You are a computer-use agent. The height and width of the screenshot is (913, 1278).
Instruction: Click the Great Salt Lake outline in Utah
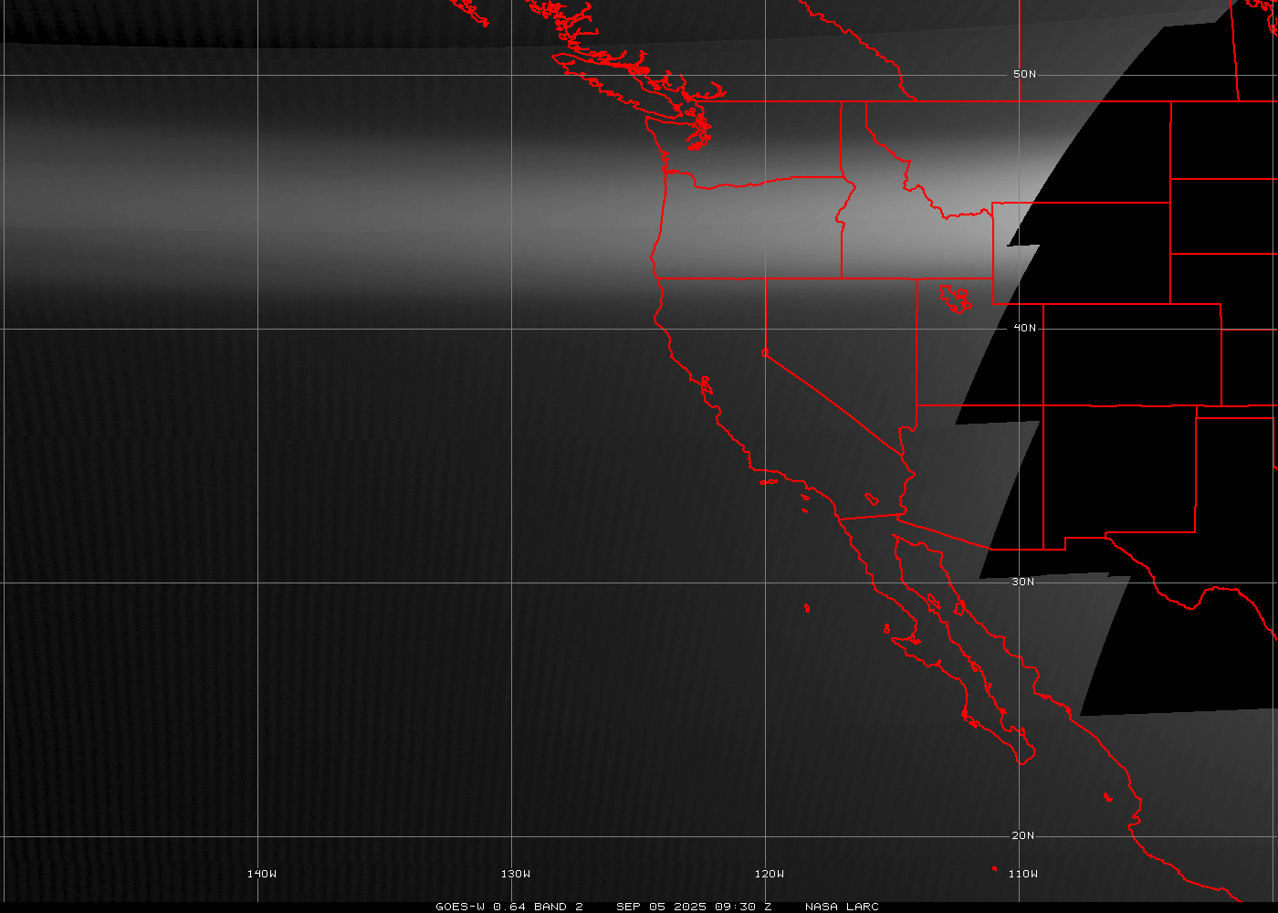coord(956,298)
